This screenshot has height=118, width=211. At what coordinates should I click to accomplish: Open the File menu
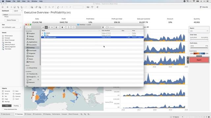14,1
